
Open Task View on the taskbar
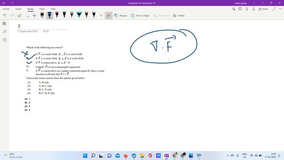(x=101, y=156)
